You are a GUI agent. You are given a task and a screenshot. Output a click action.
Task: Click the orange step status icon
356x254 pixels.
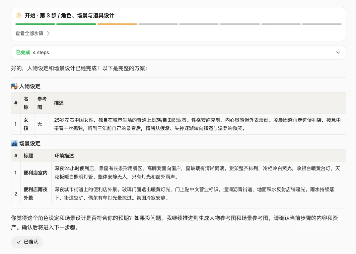[19, 15]
